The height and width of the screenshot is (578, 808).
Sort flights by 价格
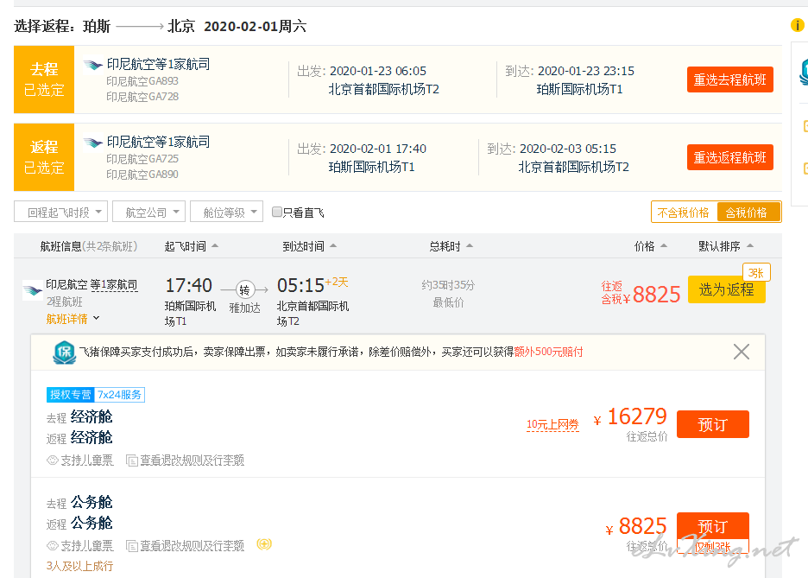pos(650,246)
